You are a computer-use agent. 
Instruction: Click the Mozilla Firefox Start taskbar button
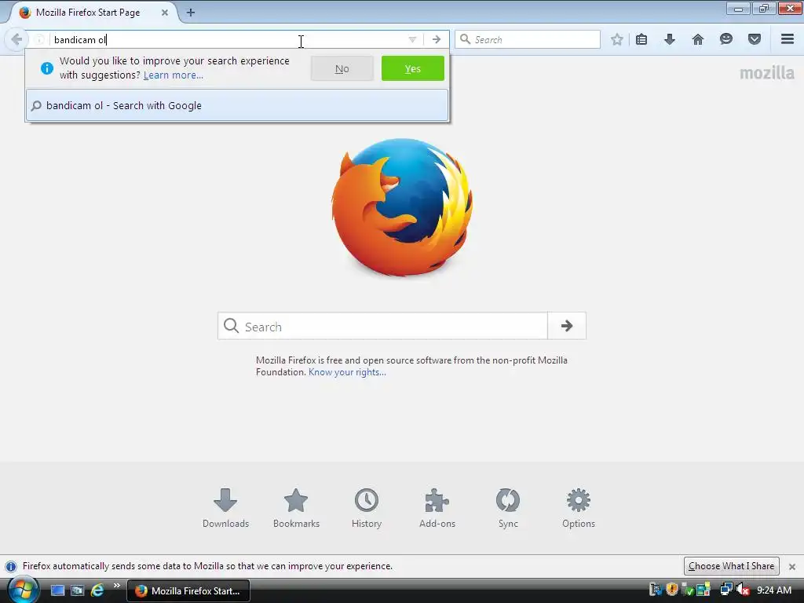[188, 590]
